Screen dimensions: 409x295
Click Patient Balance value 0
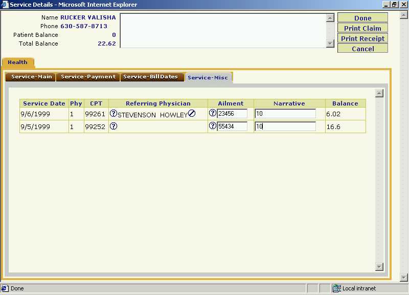point(114,35)
